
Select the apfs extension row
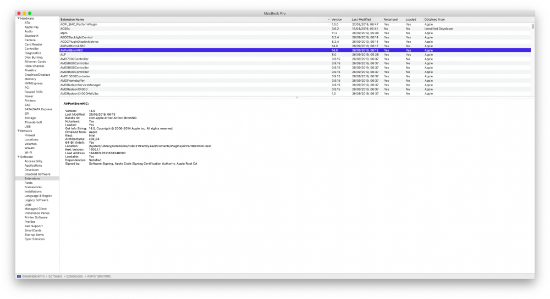pos(295,33)
